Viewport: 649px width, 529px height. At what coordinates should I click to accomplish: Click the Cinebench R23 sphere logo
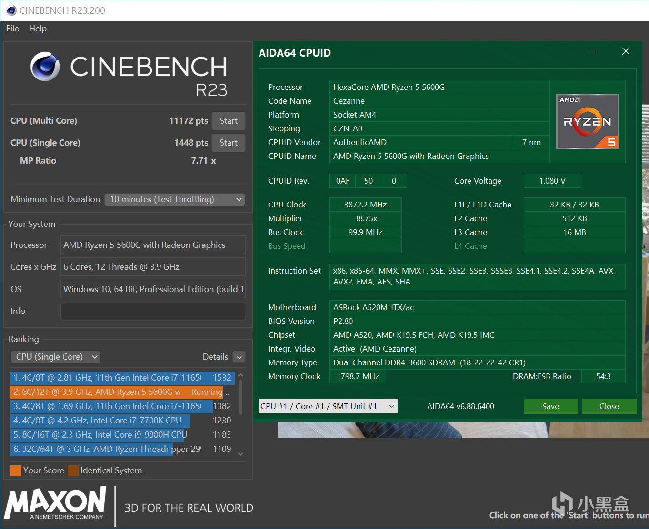[x=45, y=67]
